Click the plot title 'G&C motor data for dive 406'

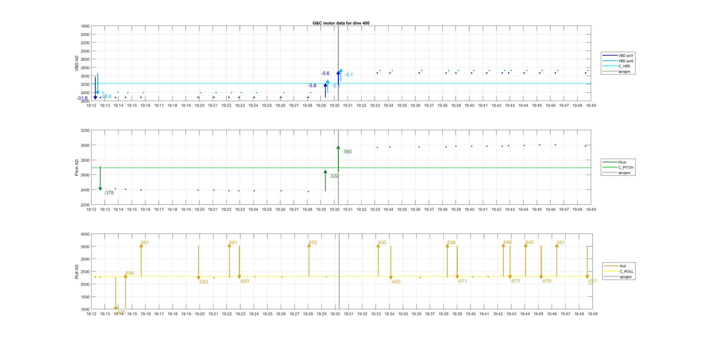341,23
